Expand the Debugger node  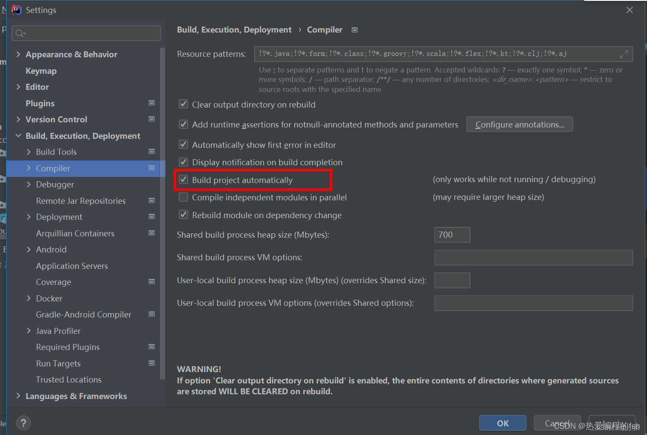(29, 184)
